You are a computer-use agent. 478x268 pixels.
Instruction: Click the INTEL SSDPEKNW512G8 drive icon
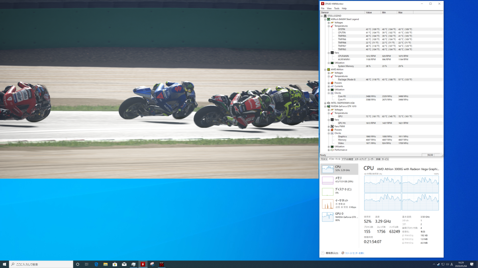329,103
